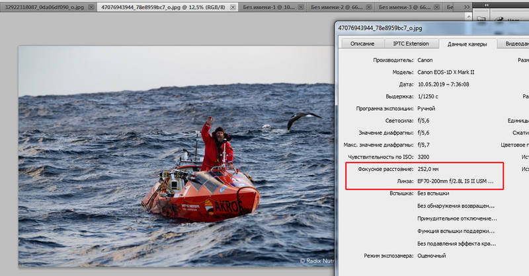Close the 47076943944_78e8959bc7_o.jpg document tab
The width and height of the screenshot is (529, 276).
233,7
